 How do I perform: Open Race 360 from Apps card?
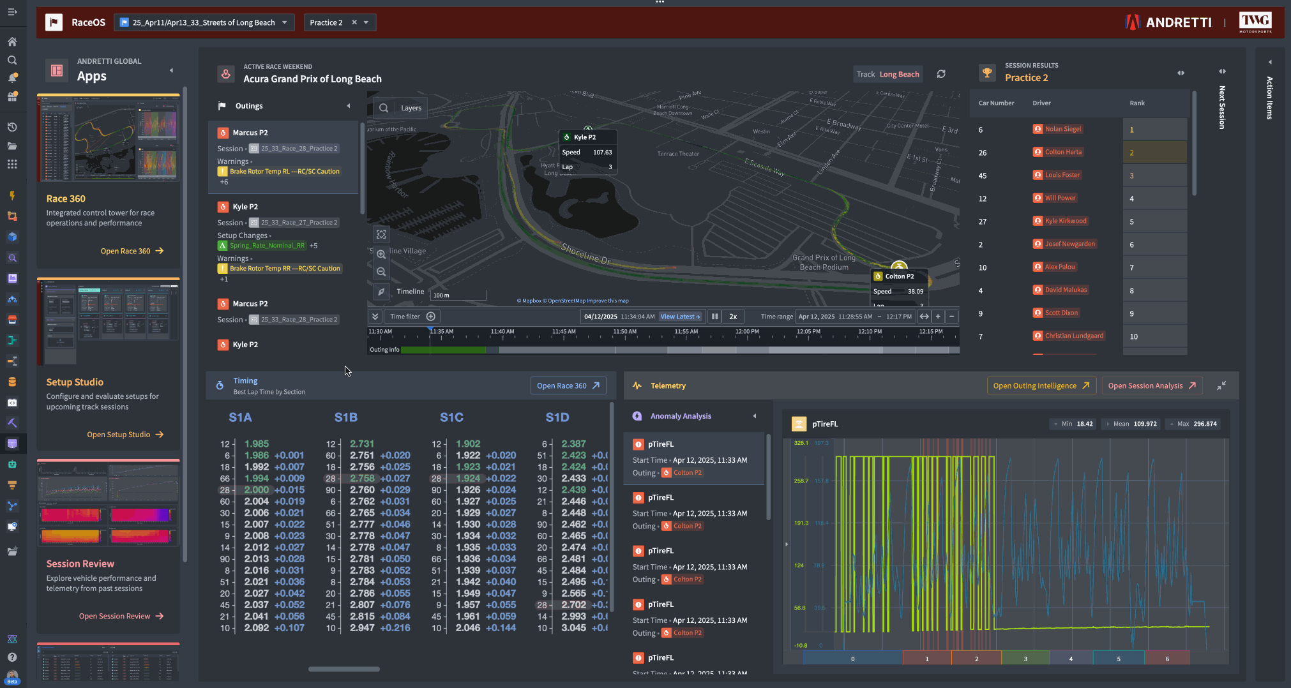point(132,251)
